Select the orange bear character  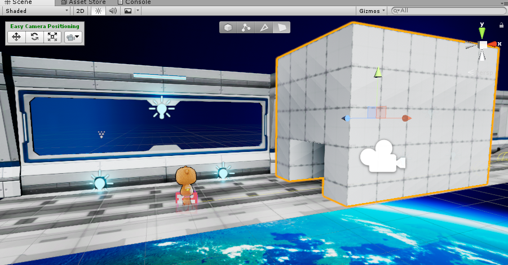(x=186, y=185)
